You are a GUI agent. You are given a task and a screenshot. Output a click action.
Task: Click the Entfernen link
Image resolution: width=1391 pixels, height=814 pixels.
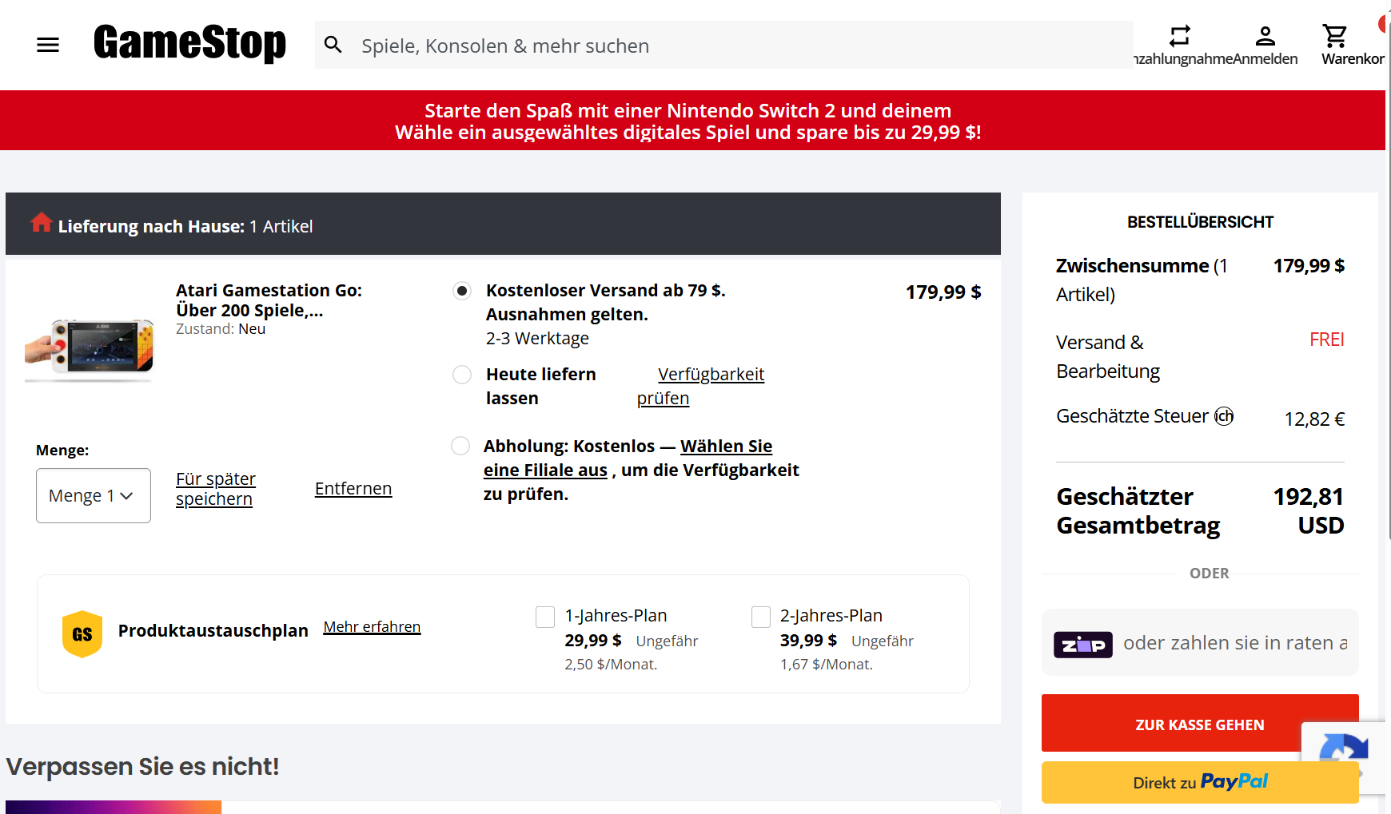[x=353, y=489]
